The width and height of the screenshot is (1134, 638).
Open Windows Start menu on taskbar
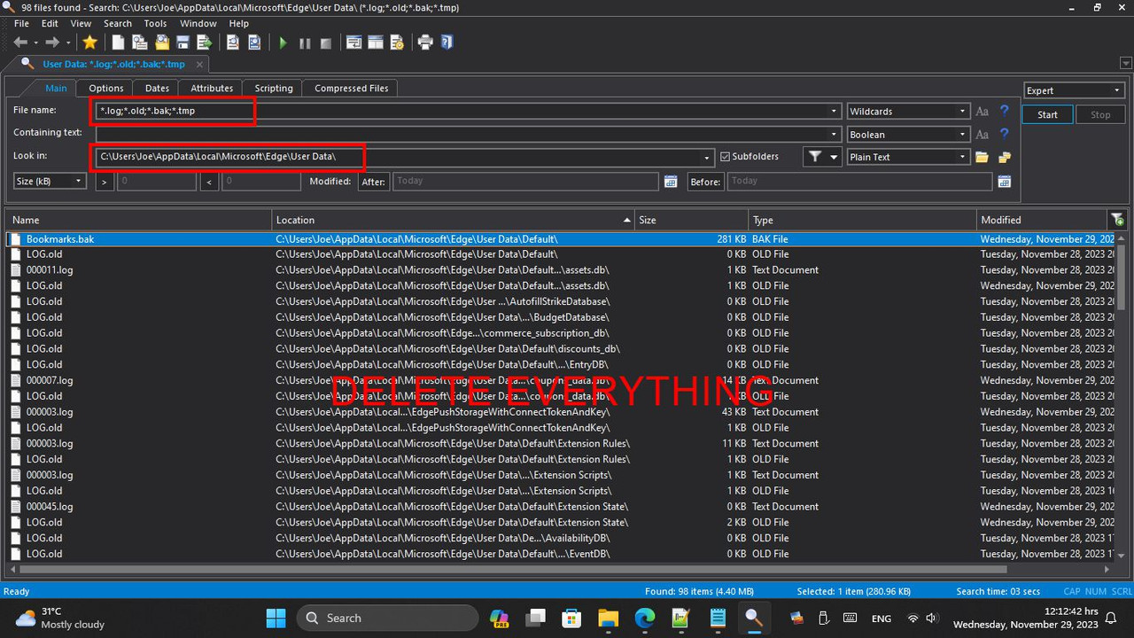[x=276, y=618]
